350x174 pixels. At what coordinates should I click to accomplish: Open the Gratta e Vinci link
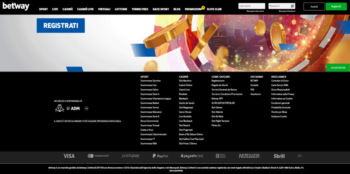pos(147,130)
